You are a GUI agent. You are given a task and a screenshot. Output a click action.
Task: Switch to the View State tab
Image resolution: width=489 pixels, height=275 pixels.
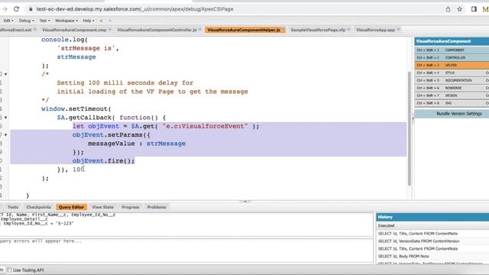point(102,207)
